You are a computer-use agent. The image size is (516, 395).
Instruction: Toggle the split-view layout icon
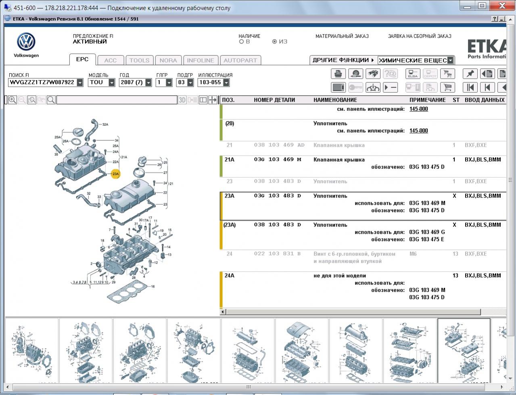(x=203, y=100)
